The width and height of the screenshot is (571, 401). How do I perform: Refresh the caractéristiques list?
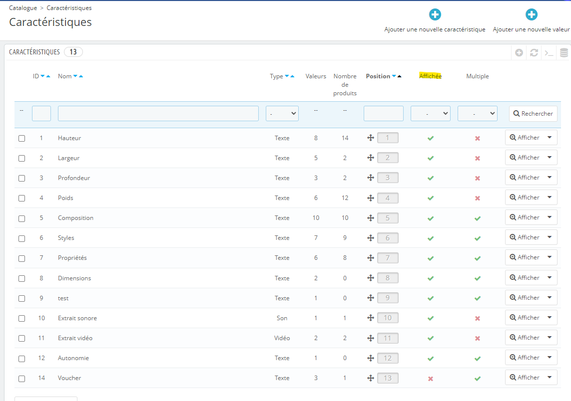point(534,53)
